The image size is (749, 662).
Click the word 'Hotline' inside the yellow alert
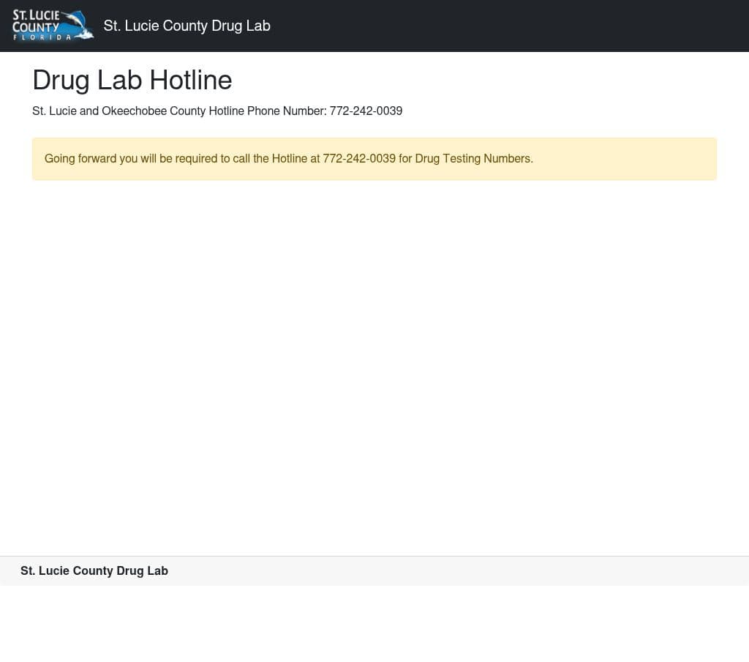click(290, 158)
